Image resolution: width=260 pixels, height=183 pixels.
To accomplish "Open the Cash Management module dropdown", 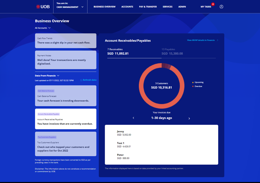I will coord(70,7).
